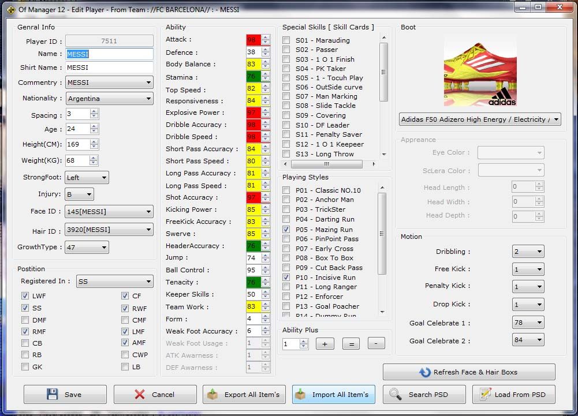
Task: Click the Shirt Name input field
Action: [x=109, y=68]
